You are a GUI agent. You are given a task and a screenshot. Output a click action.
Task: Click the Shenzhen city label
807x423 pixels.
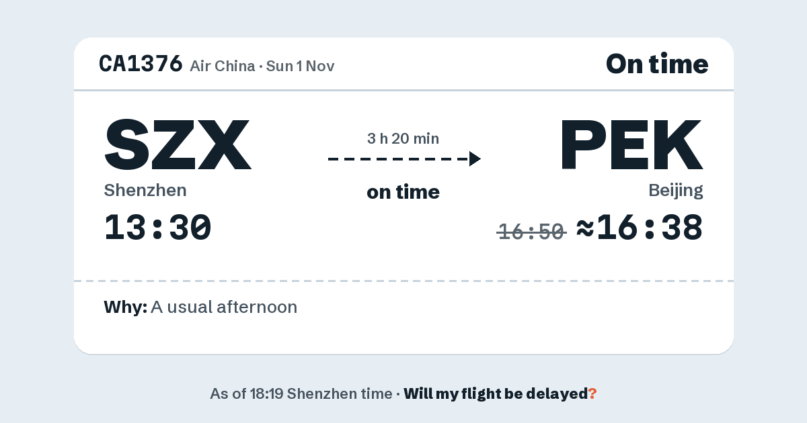pyautogui.click(x=145, y=191)
